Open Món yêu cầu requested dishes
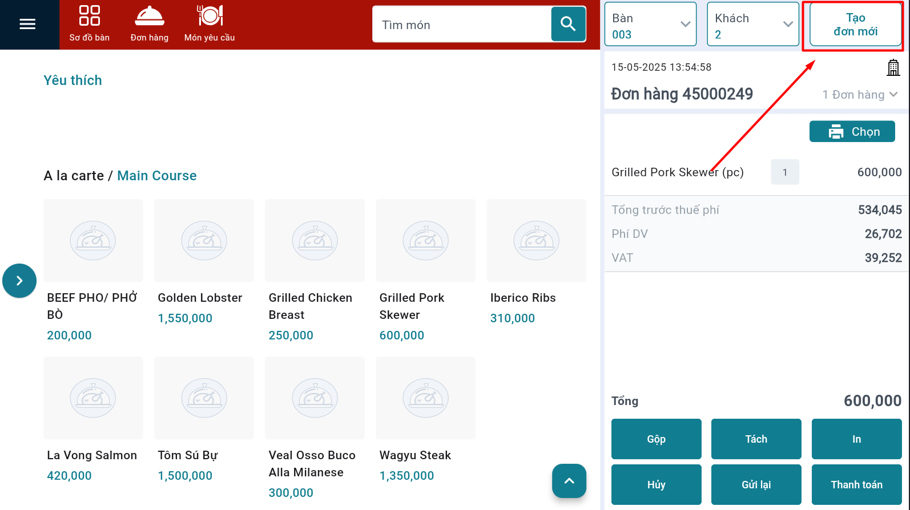 210,24
